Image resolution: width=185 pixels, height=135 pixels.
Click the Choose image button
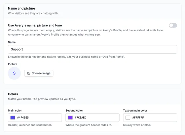[x=39, y=73]
